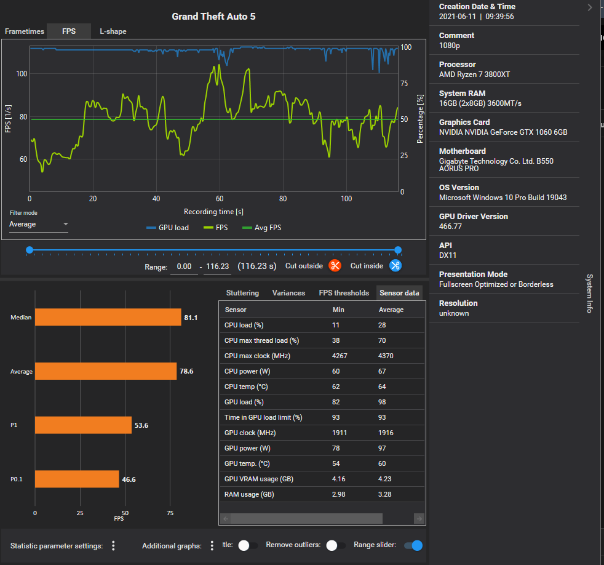Viewport: 604px width, 565px height.
Task: Disable the Range slider switch
Action: (x=413, y=545)
